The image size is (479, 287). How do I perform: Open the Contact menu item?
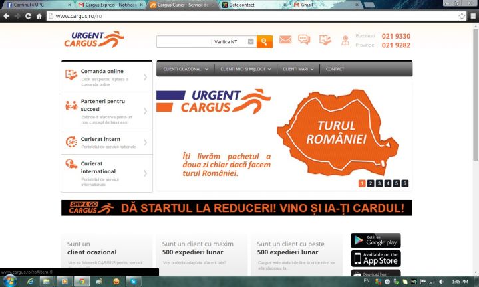tap(335, 69)
